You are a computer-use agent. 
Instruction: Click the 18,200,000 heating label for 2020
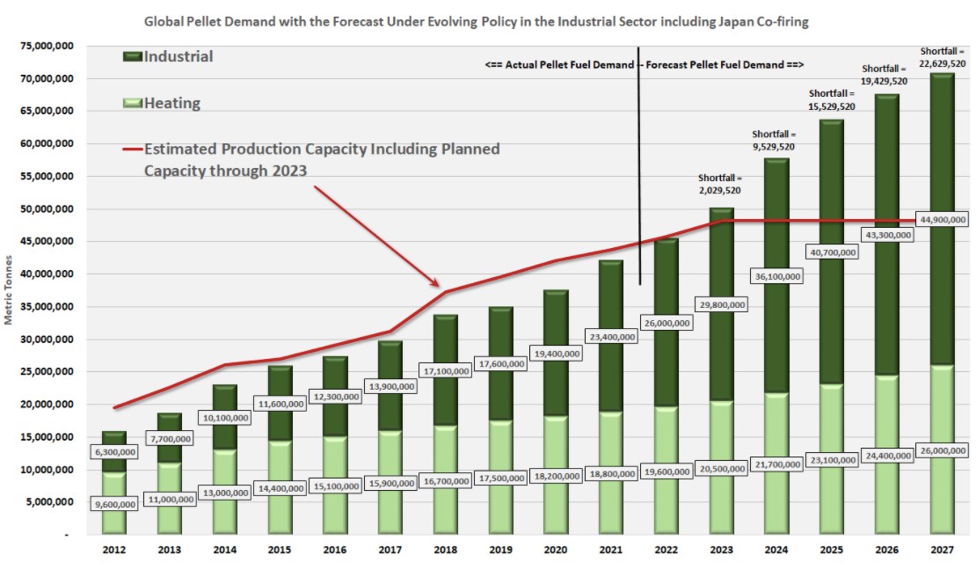click(557, 476)
